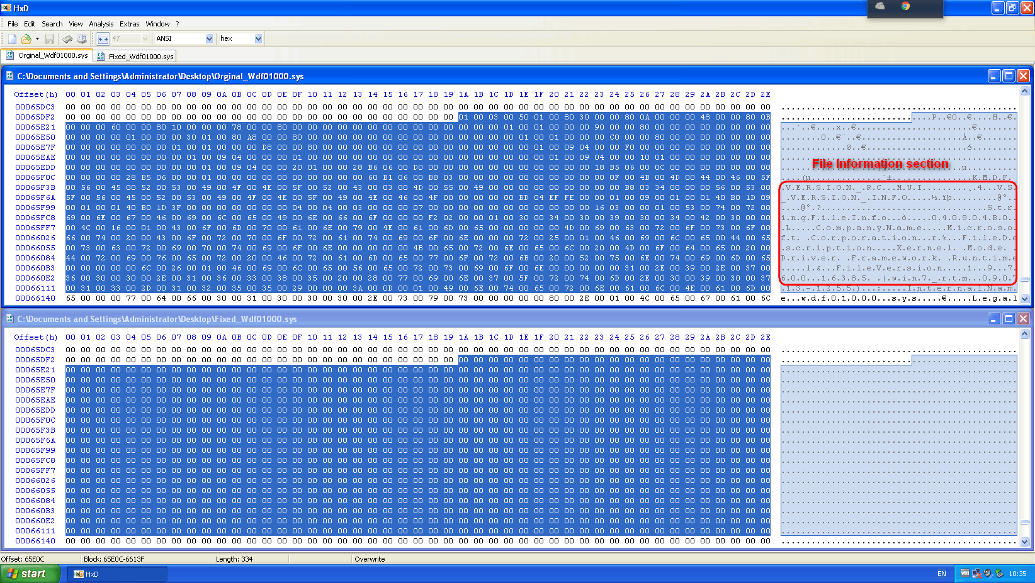Click the HxD application icon in the title bar
The height and width of the screenshot is (583, 1035).
coord(6,8)
